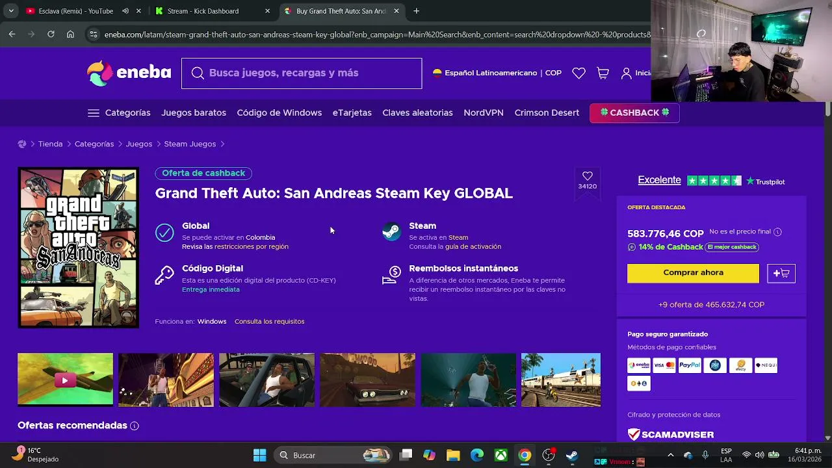Click 'El mejor cashback' badge
This screenshot has height=468, width=832.
click(x=732, y=247)
